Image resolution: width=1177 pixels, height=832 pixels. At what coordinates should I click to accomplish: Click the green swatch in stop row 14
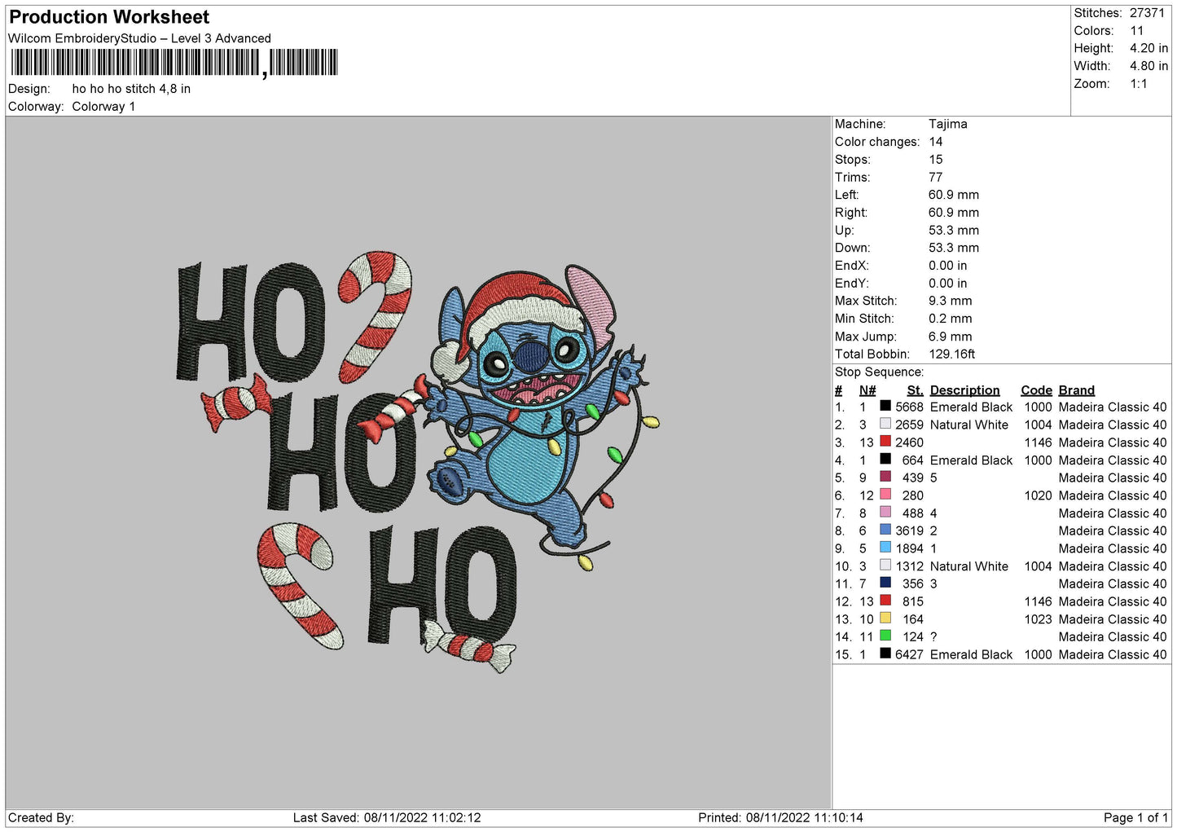(885, 636)
